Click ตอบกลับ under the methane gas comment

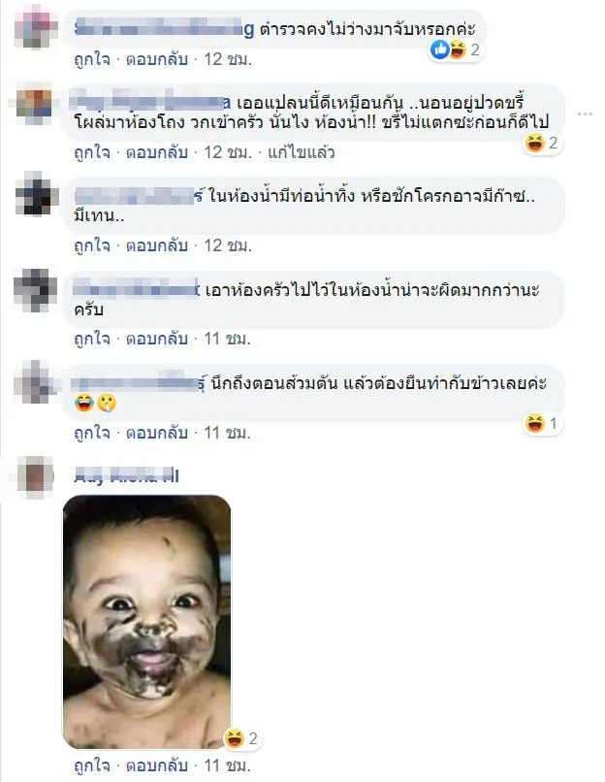tap(156, 245)
